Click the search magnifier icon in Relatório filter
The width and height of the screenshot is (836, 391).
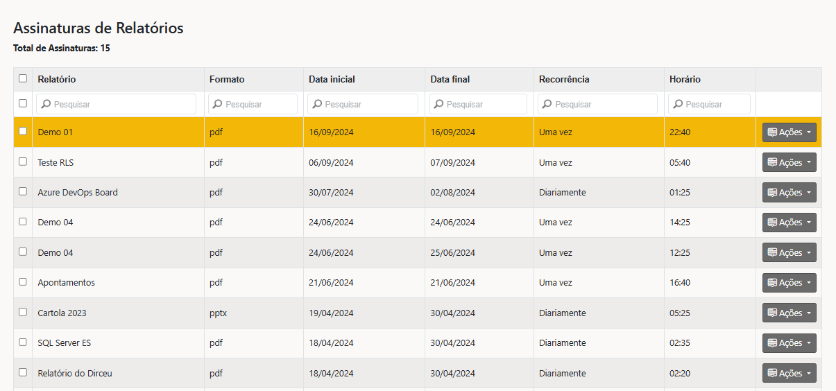[x=46, y=105]
